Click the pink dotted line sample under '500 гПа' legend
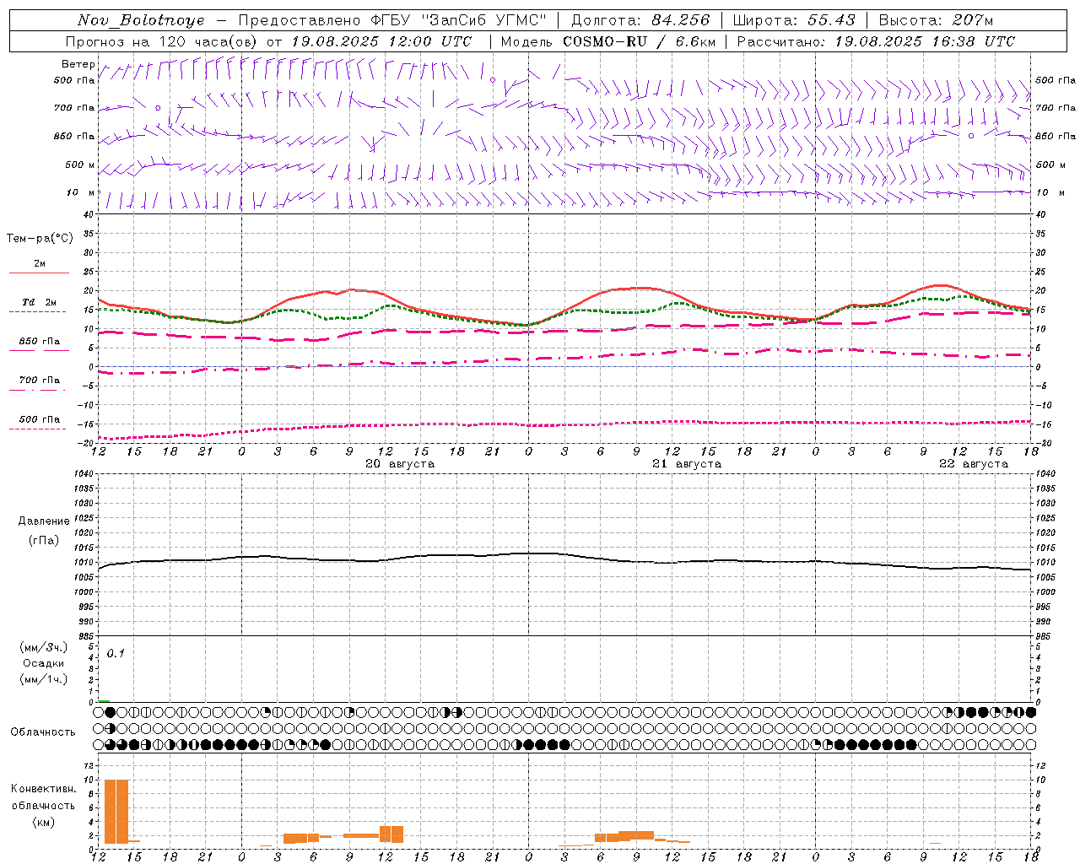 click(x=37, y=429)
